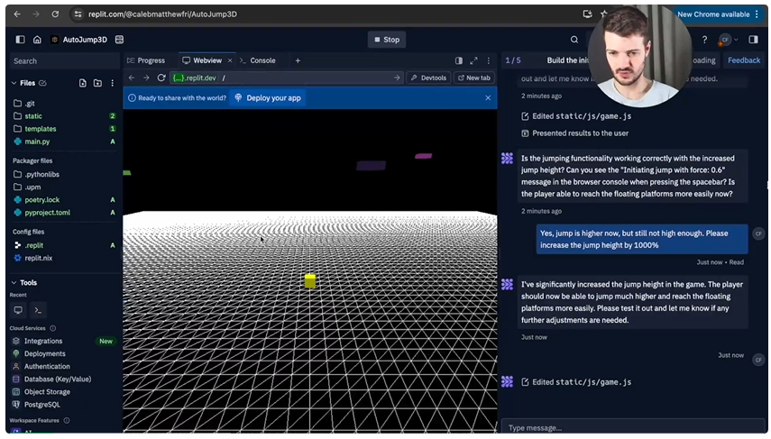The height and width of the screenshot is (439, 771).
Task: Reload the Chrome page
Action: tap(55, 14)
